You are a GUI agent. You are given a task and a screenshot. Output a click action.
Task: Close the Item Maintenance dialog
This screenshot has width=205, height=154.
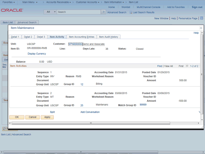(201, 28)
